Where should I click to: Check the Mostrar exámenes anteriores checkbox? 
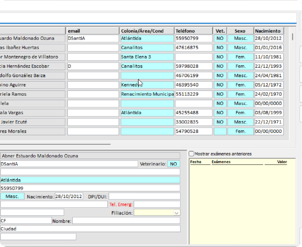(191, 154)
